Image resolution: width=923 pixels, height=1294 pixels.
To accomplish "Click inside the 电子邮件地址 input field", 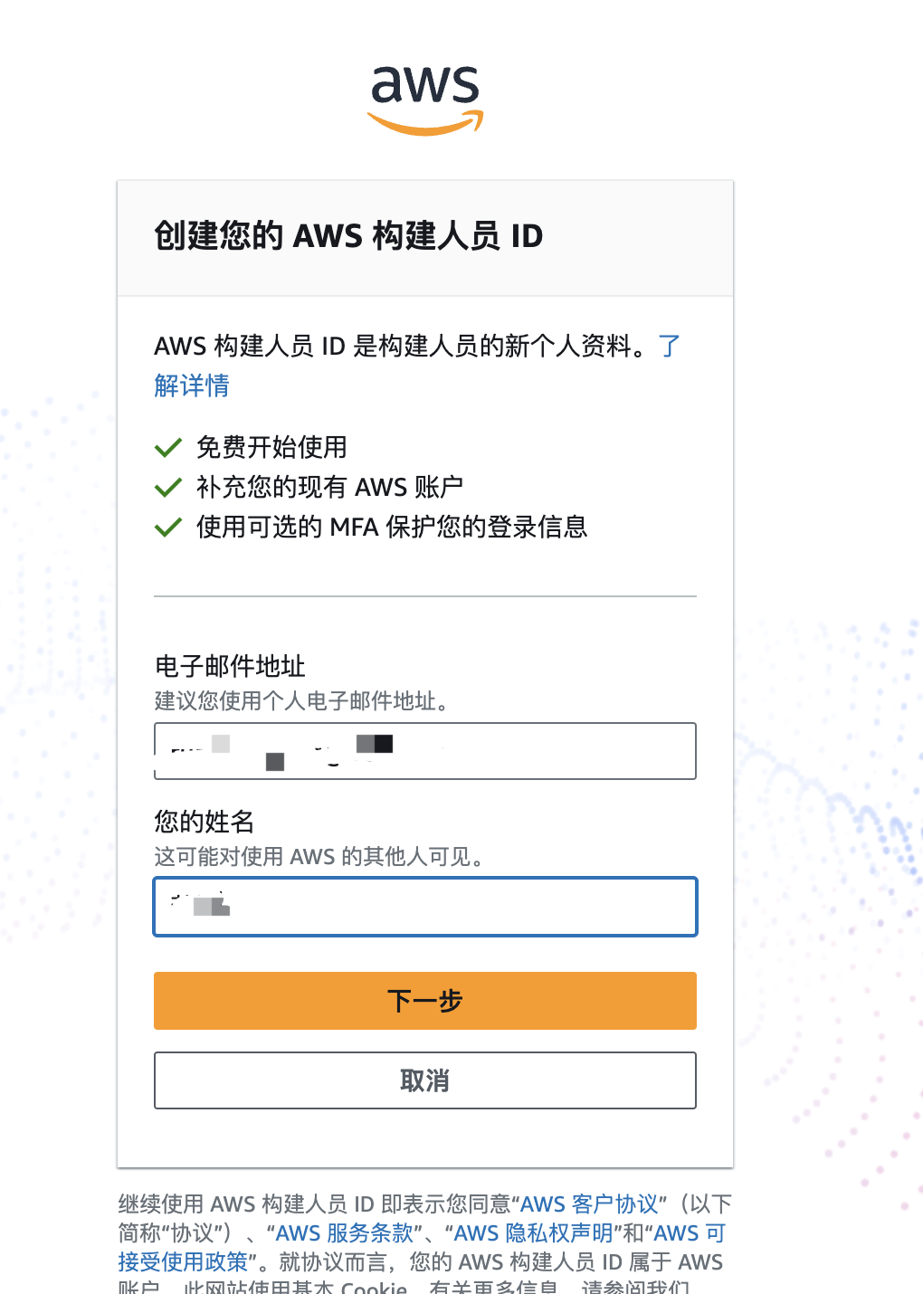I will click(425, 751).
